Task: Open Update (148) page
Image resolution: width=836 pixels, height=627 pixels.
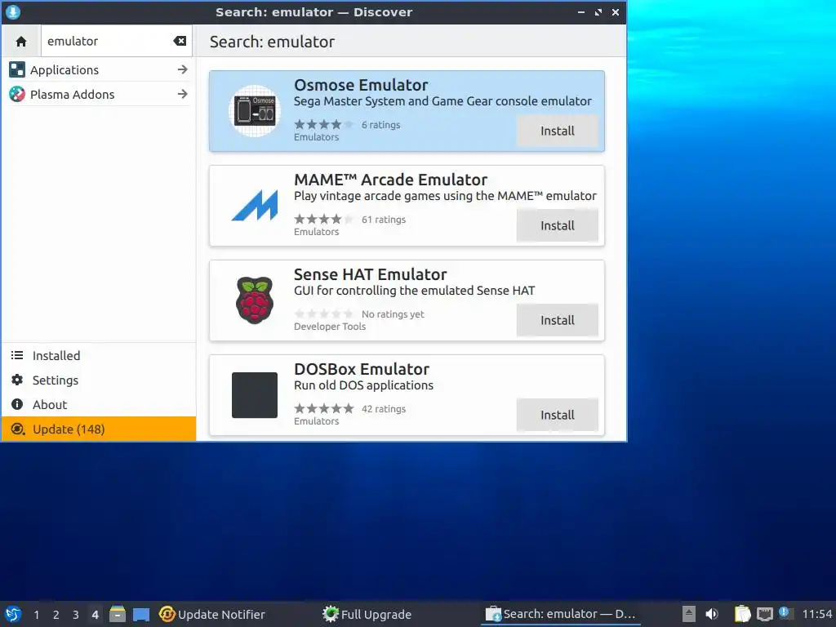Action: [x=99, y=429]
